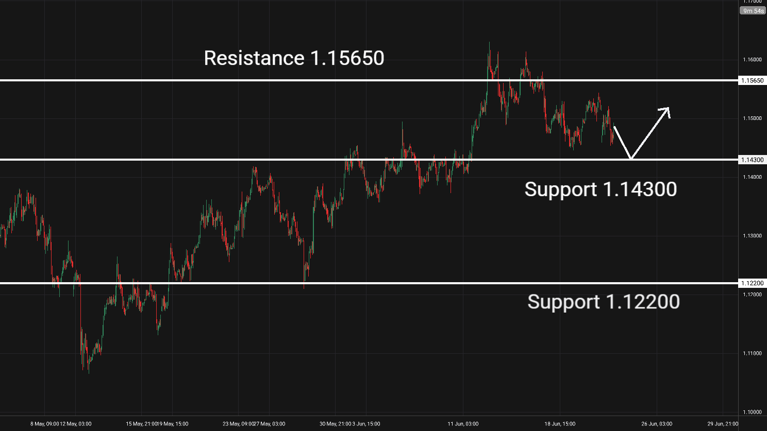
Task: Click the 1.15000 price scale label
Action: click(752, 118)
